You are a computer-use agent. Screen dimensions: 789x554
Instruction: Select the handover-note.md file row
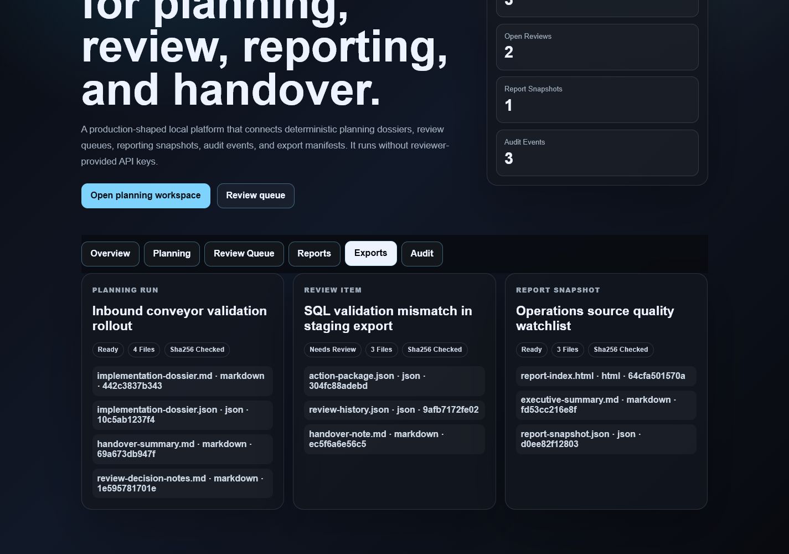[x=394, y=439]
